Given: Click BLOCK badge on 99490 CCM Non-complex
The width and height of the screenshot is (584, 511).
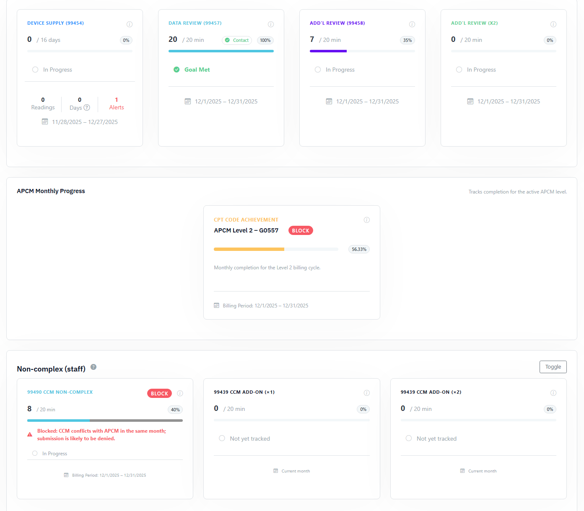Looking at the screenshot, I should 159,393.
